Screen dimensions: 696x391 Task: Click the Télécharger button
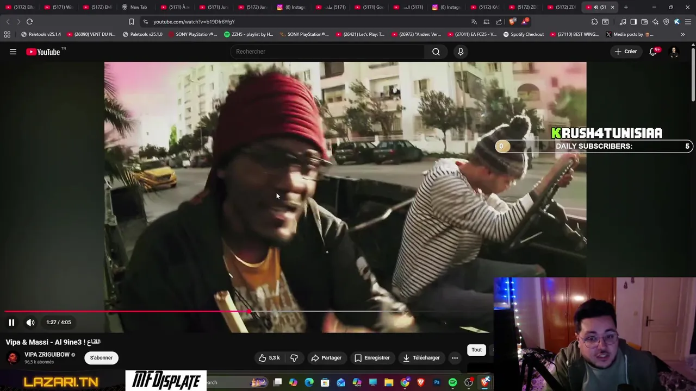421,358
